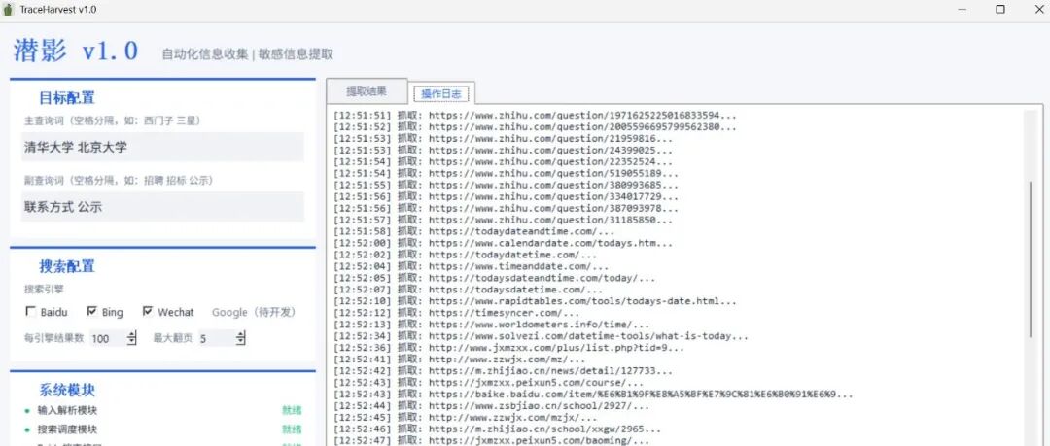Minimize the TraceHarvest window
1050x446 pixels.
[x=962, y=10]
